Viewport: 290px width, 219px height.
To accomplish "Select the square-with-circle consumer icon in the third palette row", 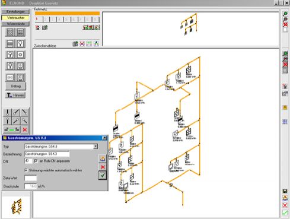I will 20,55.
